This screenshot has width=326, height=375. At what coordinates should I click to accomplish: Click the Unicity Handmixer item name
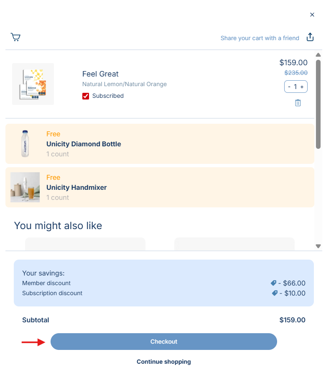coord(76,188)
